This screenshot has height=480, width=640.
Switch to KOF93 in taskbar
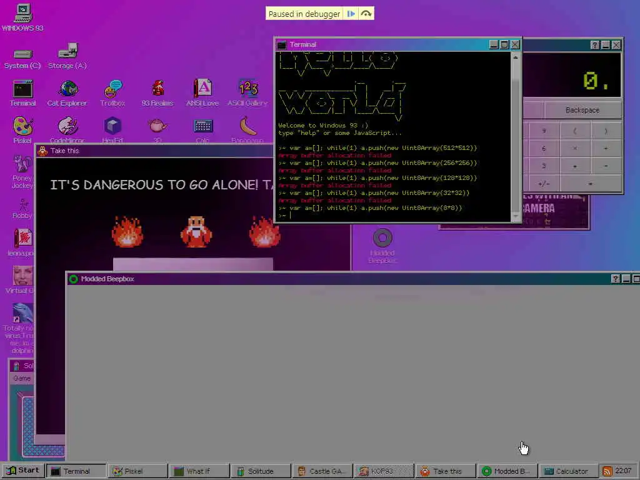(384, 471)
